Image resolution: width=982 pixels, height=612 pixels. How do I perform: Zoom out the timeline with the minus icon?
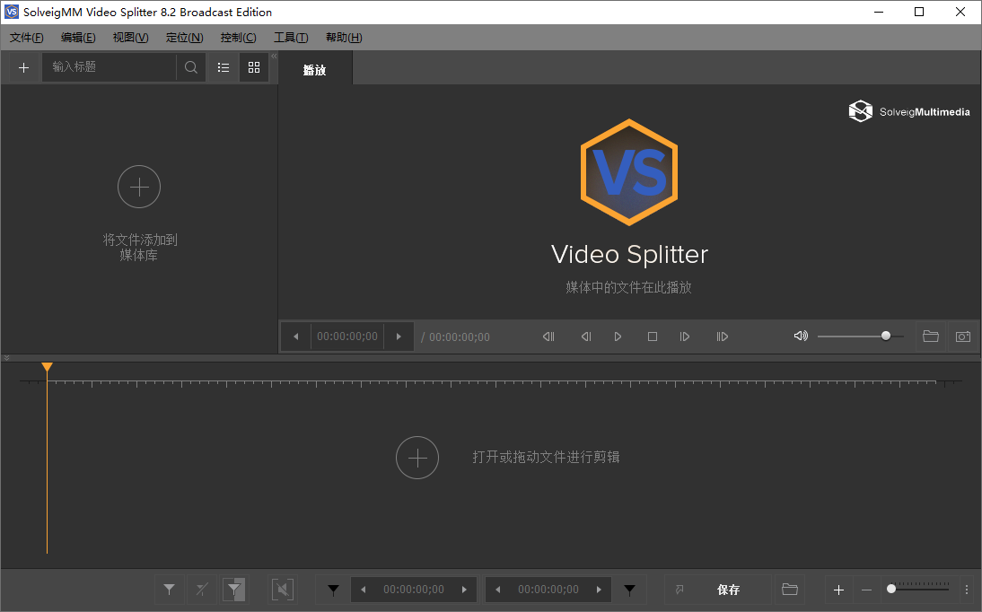(866, 590)
